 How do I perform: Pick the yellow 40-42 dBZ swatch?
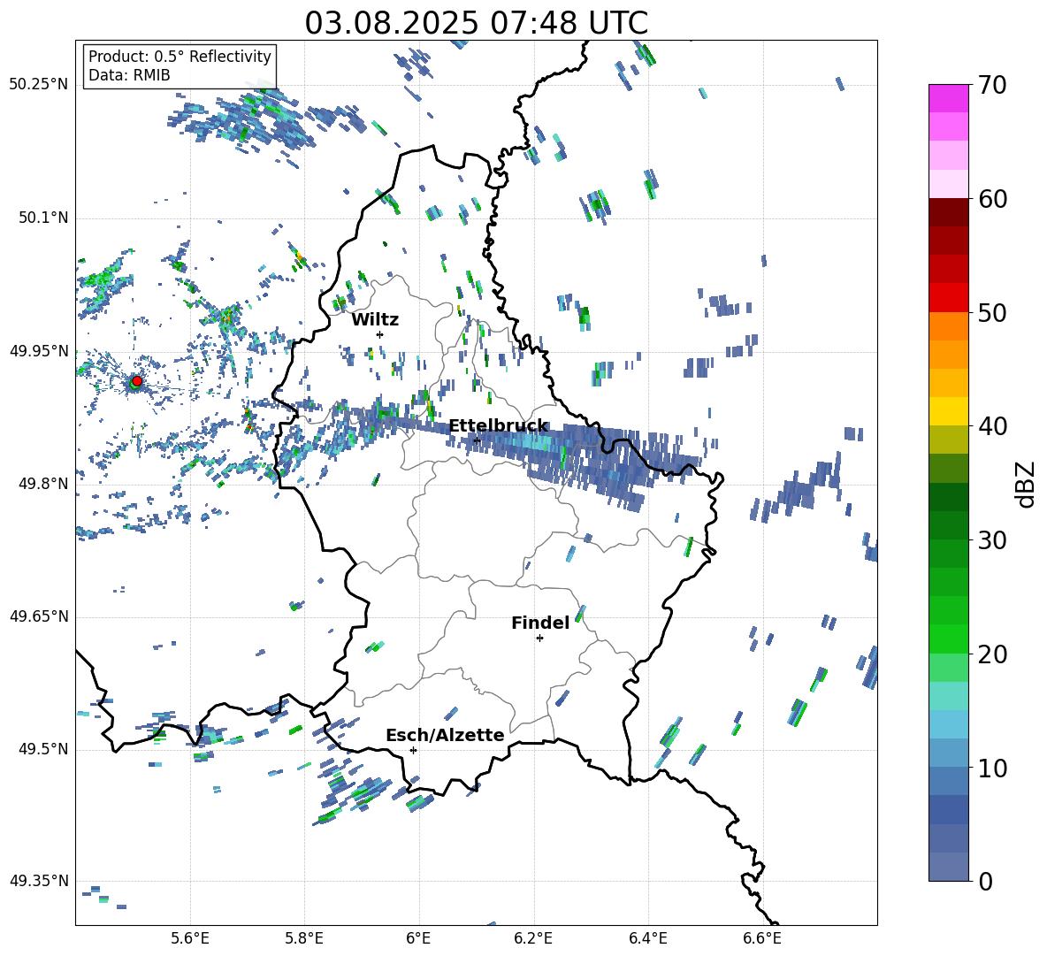(948, 411)
